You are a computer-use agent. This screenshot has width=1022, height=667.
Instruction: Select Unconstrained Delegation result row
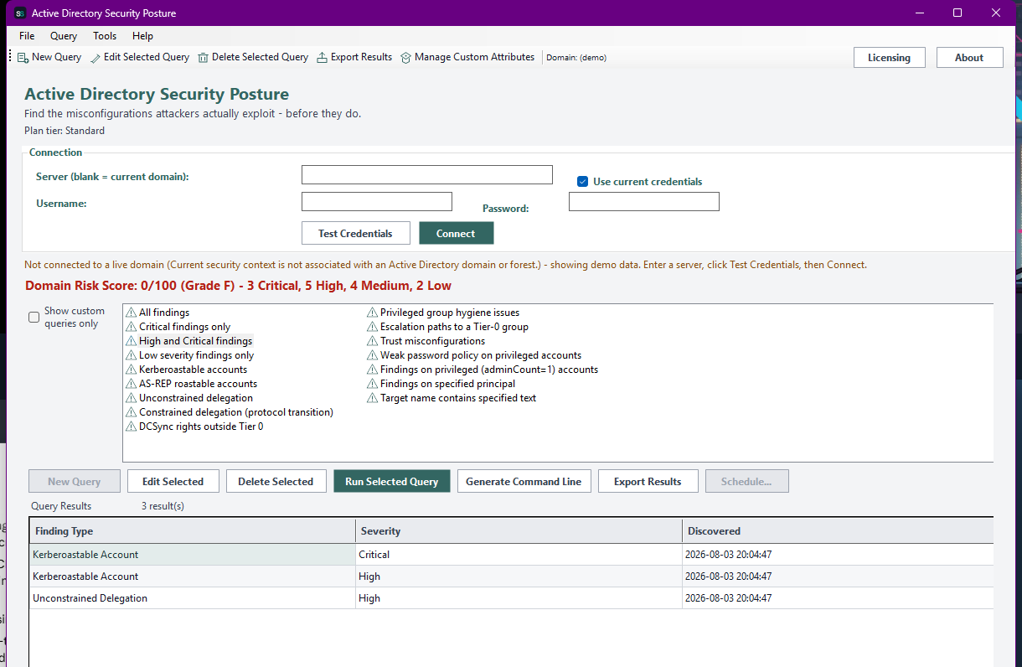511,598
